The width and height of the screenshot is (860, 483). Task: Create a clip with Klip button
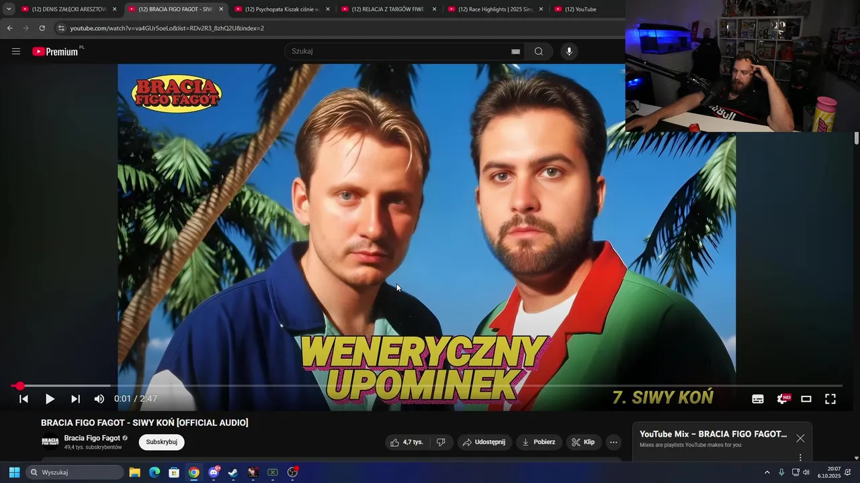point(583,442)
